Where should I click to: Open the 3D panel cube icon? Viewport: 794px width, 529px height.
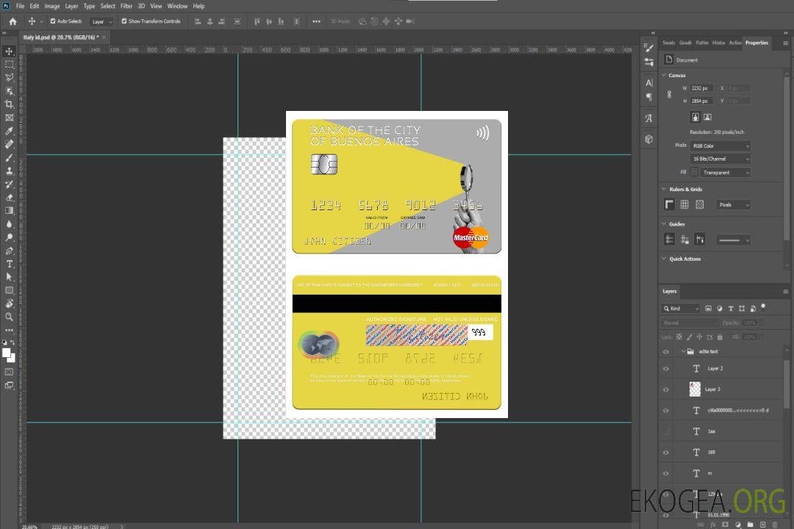tap(648, 139)
